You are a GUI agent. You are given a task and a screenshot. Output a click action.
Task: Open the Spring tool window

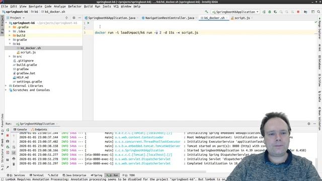tap(97, 175)
